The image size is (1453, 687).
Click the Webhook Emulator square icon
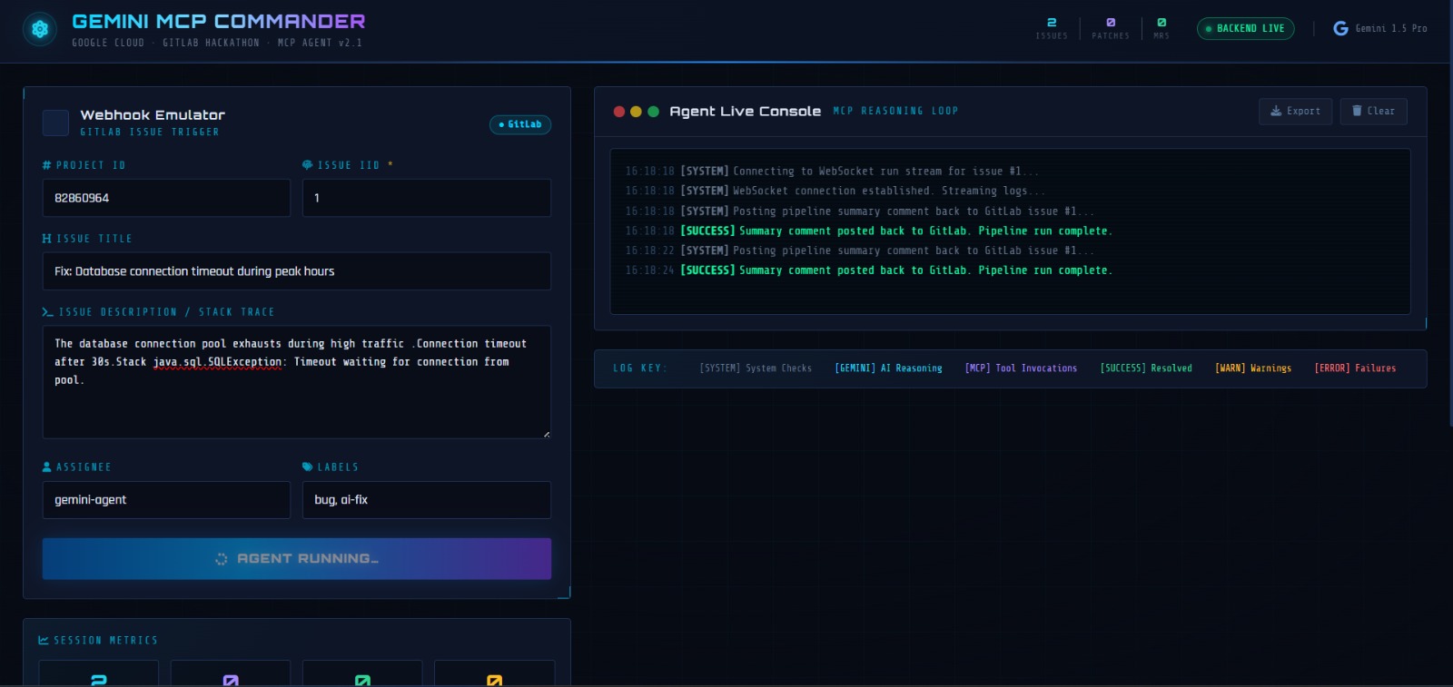point(55,123)
